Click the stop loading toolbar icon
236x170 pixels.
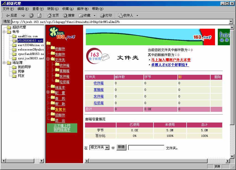pyautogui.click(x=31, y=15)
